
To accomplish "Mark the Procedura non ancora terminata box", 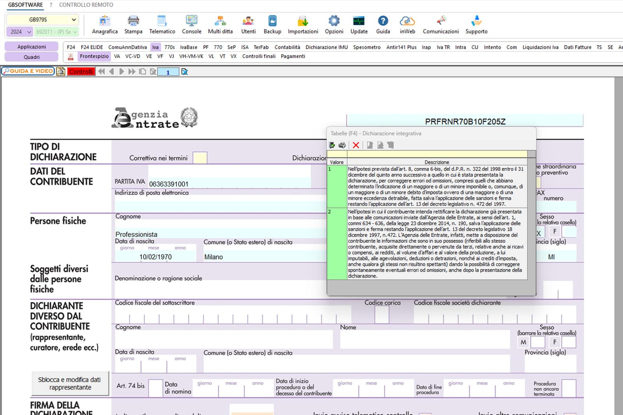I will 568,387.
